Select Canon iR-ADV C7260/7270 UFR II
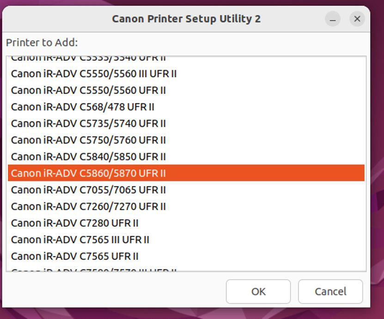The height and width of the screenshot is (319, 384). coord(88,207)
